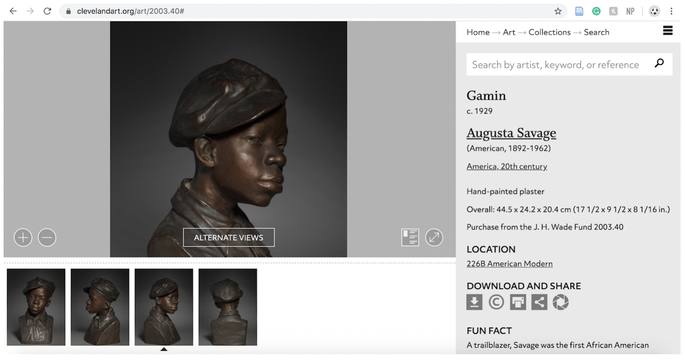The height and width of the screenshot is (360, 685).
Task: Click the zoom in plus icon
Action: point(23,237)
